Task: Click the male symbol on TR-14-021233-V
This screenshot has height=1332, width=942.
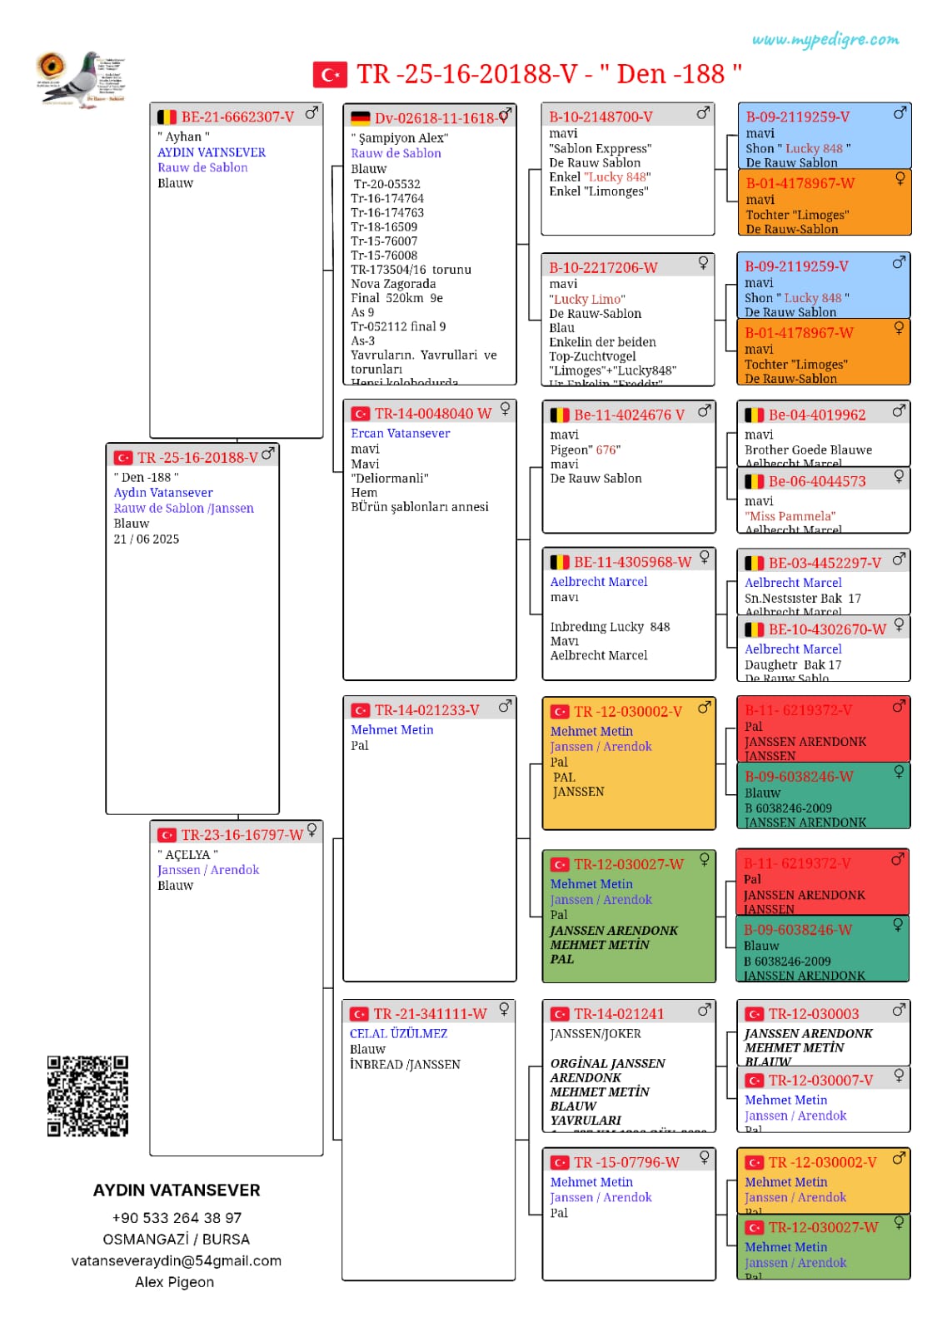Action: point(505,706)
